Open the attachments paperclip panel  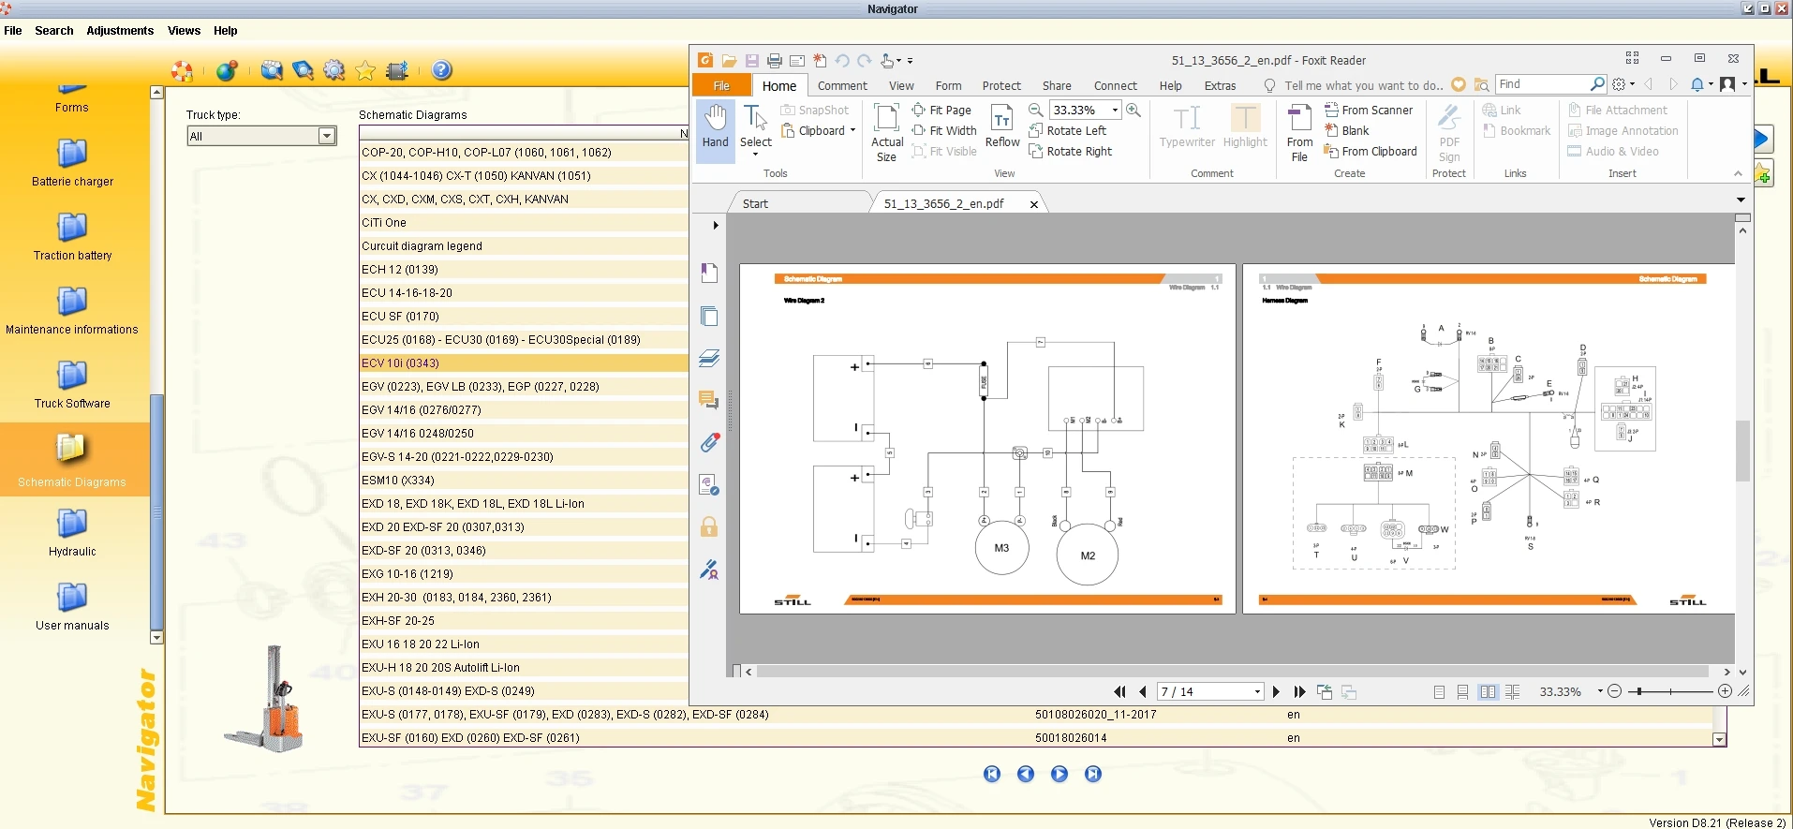coord(709,442)
